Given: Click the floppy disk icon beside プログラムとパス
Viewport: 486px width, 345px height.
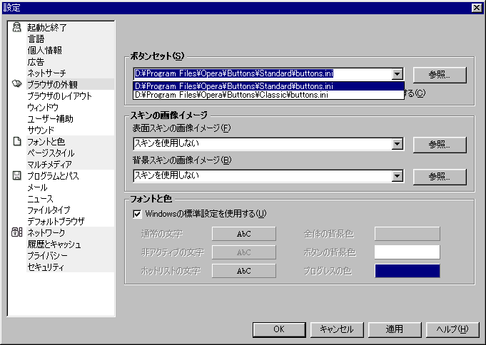Looking at the screenshot, I should pyautogui.click(x=16, y=175).
